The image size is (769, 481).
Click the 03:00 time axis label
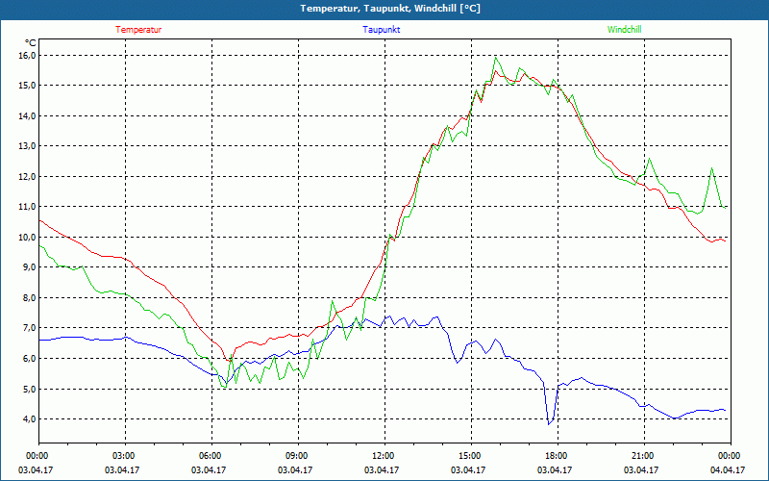pyautogui.click(x=125, y=456)
